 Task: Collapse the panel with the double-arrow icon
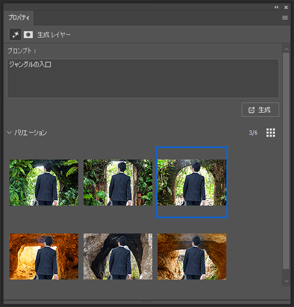(276, 7)
